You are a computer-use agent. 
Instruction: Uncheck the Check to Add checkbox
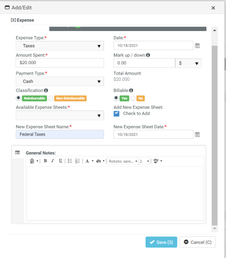(117, 114)
